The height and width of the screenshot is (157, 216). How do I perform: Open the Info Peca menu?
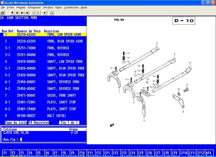(48, 8)
